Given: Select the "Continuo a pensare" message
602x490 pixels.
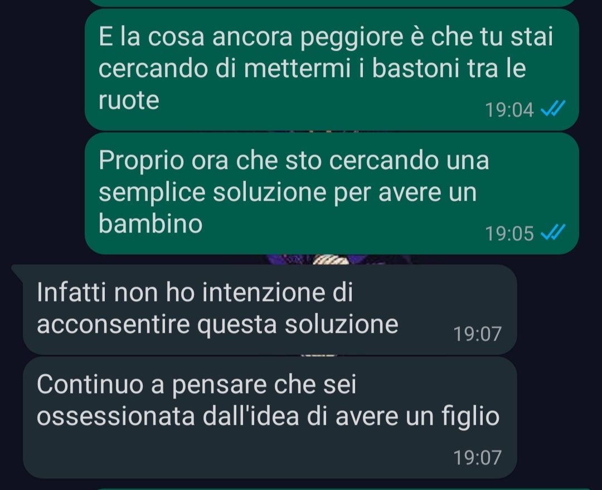Looking at the screenshot, I should coord(270,418).
